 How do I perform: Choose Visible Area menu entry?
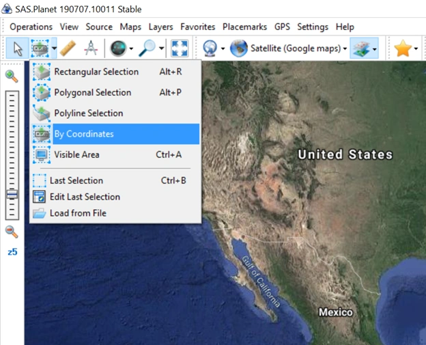(x=115, y=154)
